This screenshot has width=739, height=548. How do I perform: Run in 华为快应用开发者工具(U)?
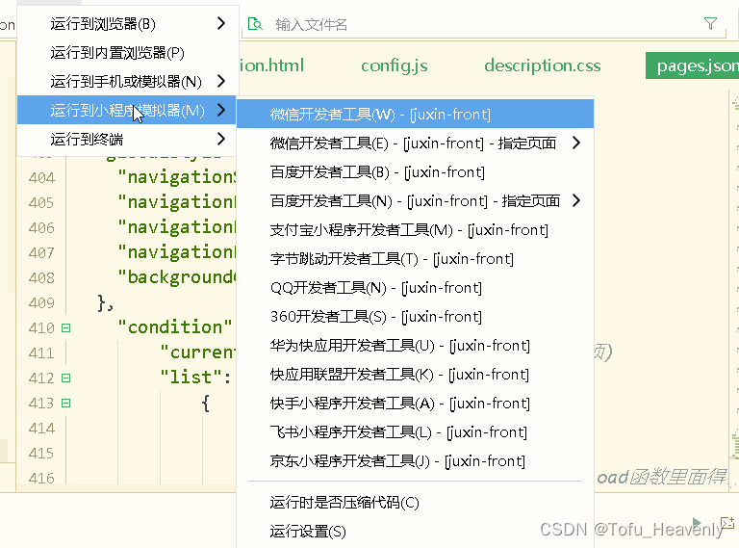pyautogui.click(x=415, y=345)
